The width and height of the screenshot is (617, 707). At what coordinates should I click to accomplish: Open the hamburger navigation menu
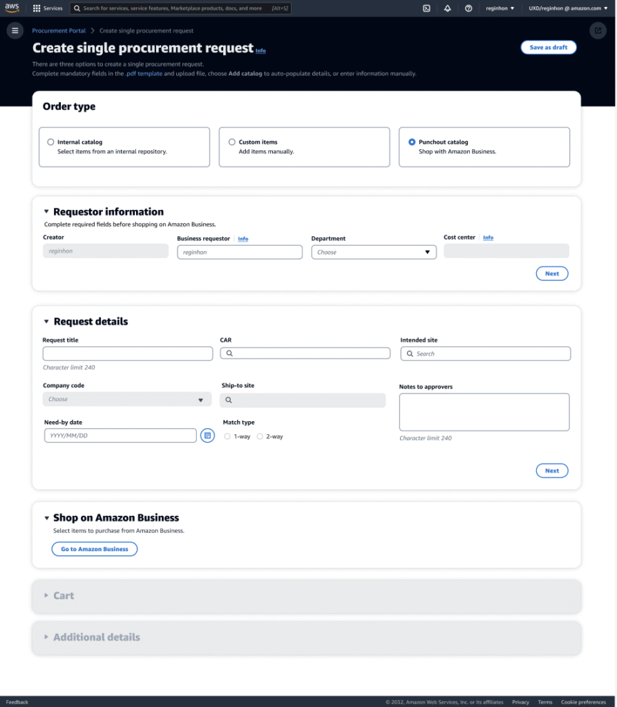(x=15, y=30)
